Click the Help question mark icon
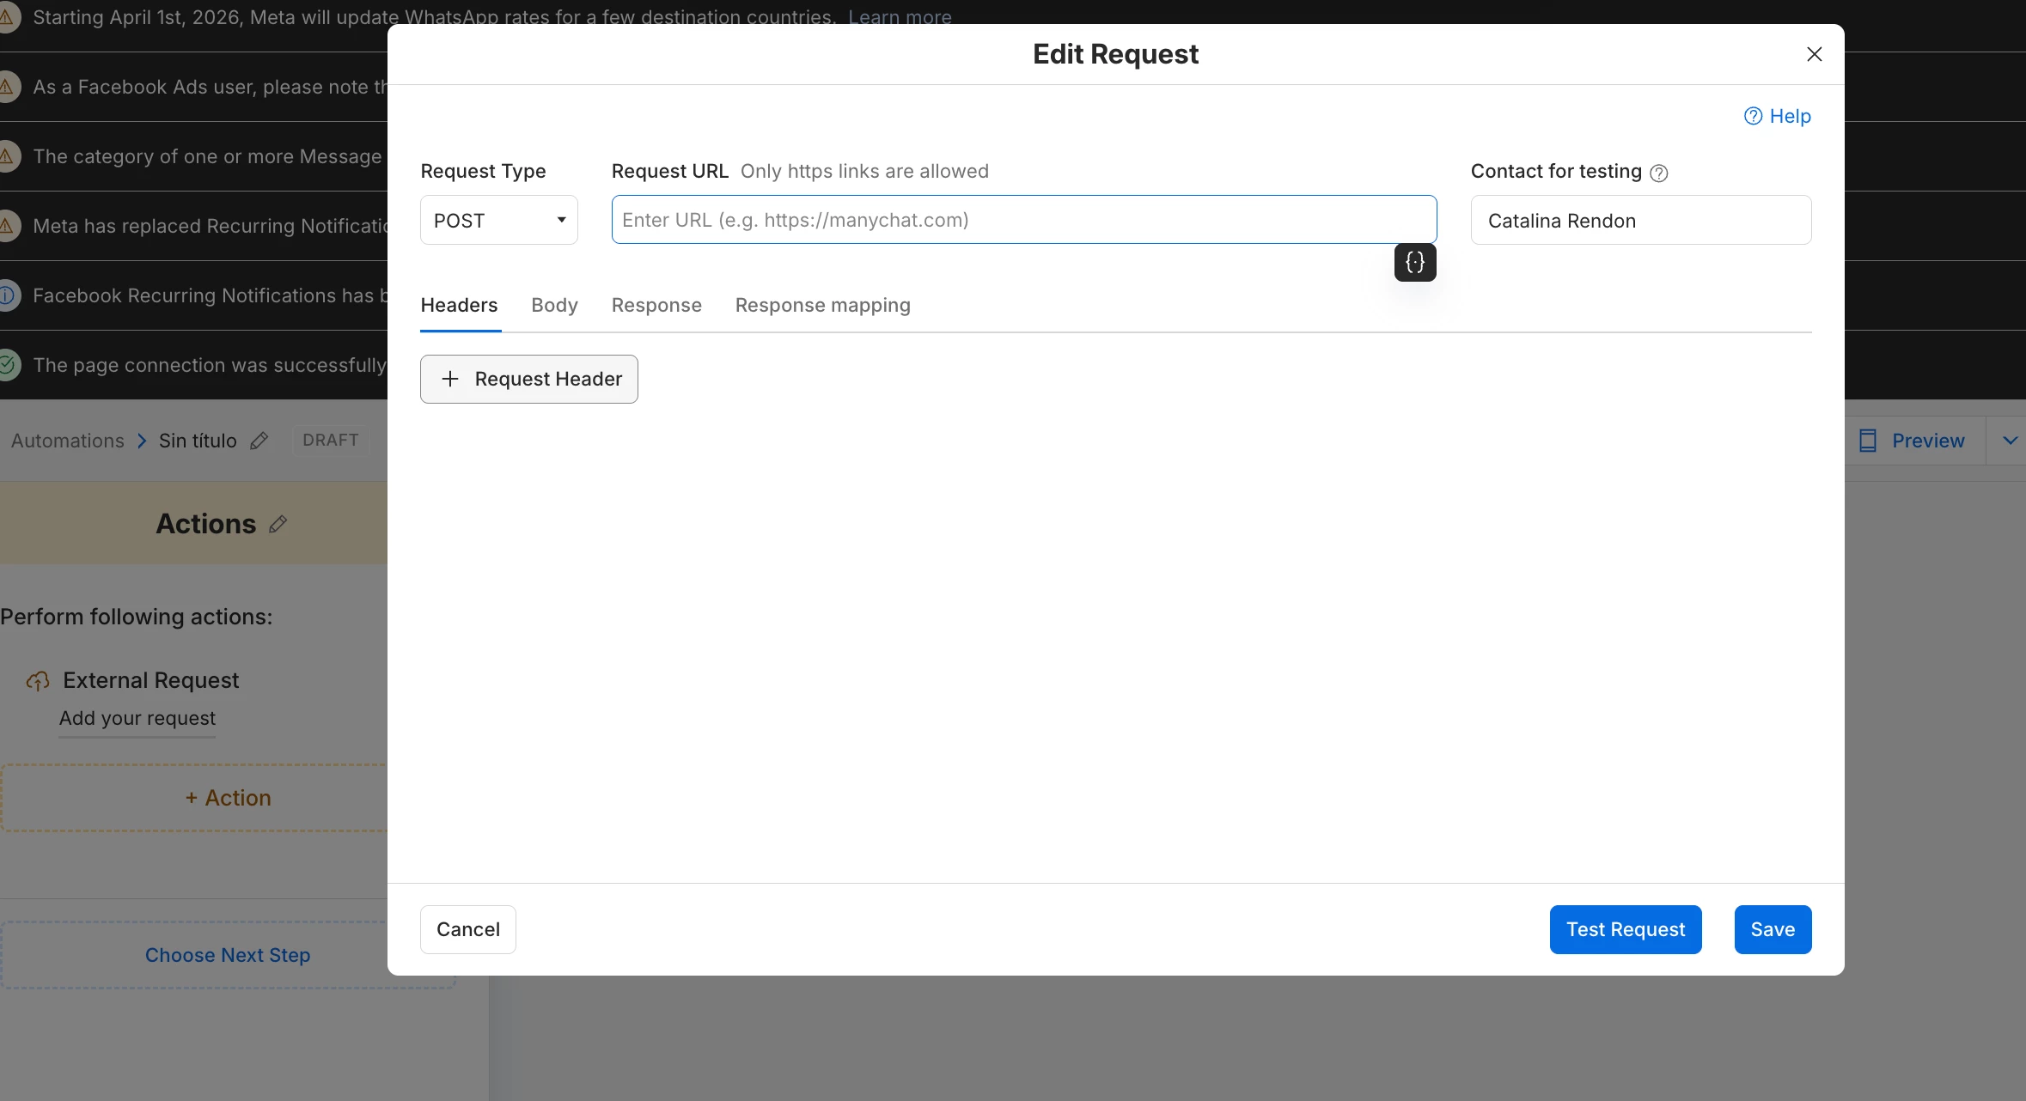Image resolution: width=2026 pixels, height=1101 pixels. pos(1753,116)
